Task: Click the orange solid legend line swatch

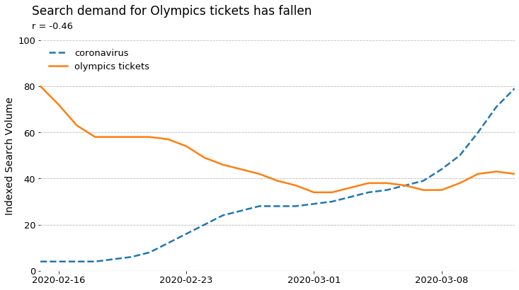Action: click(59, 66)
